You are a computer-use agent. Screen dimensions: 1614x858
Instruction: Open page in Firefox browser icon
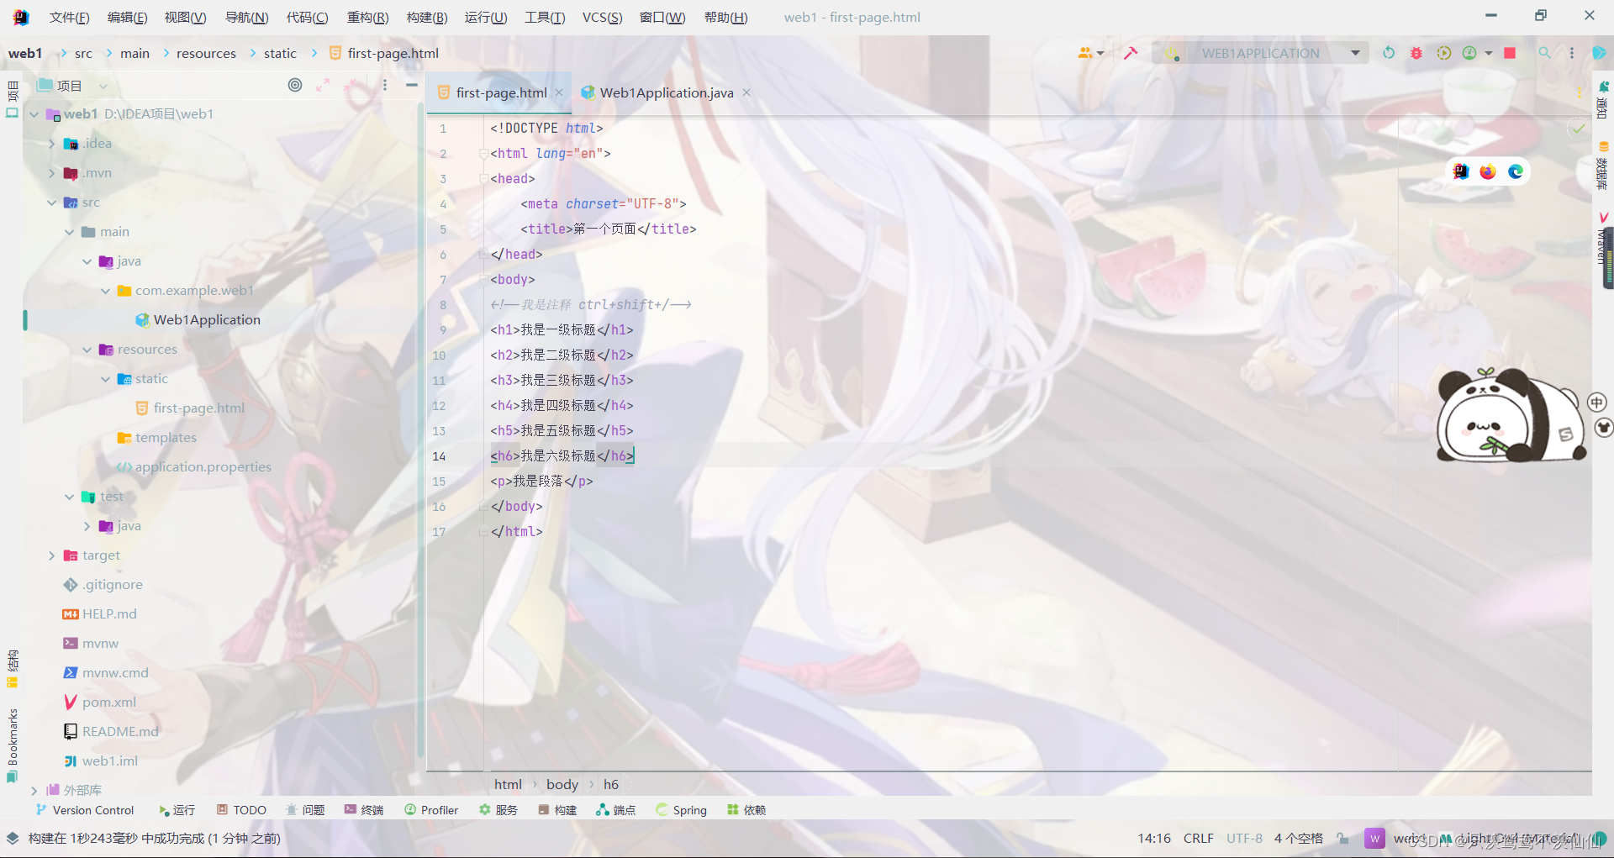(x=1488, y=171)
